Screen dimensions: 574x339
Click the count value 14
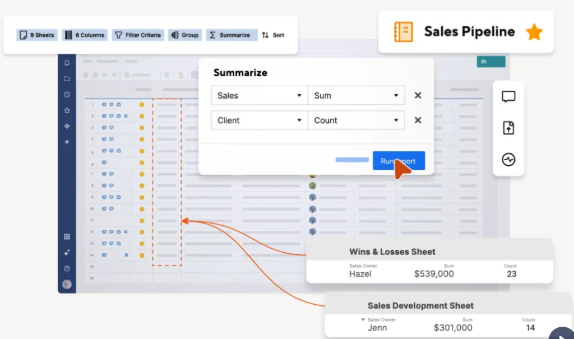click(x=530, y=328)
